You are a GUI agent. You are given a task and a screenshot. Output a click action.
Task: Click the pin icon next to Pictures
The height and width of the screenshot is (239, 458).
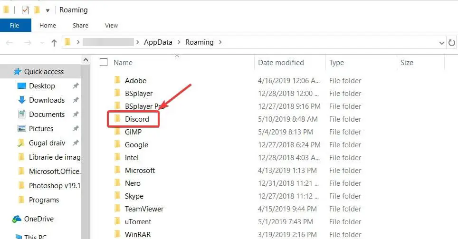76,129
